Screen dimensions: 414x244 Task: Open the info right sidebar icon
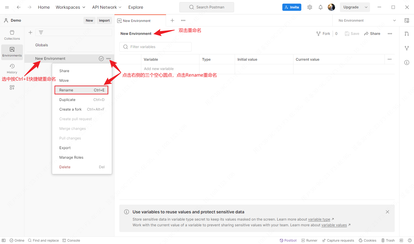[407, 63]
